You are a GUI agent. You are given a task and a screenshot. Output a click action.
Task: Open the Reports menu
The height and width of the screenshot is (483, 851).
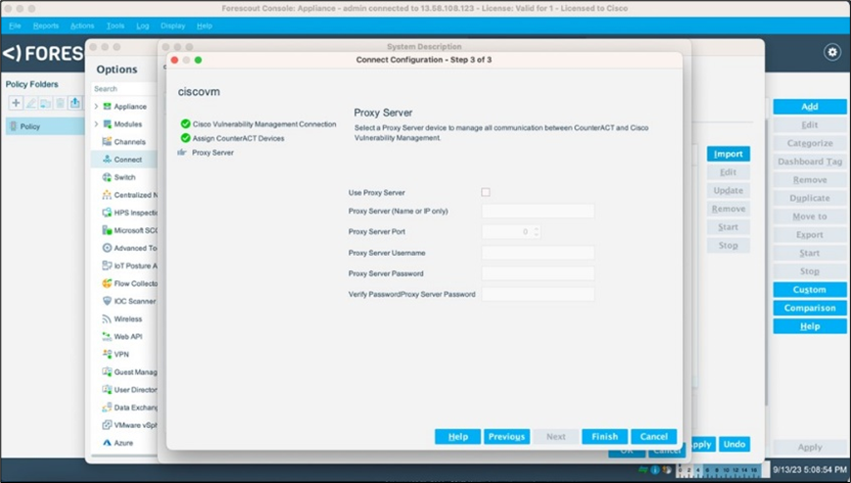[x=46, y=25]
